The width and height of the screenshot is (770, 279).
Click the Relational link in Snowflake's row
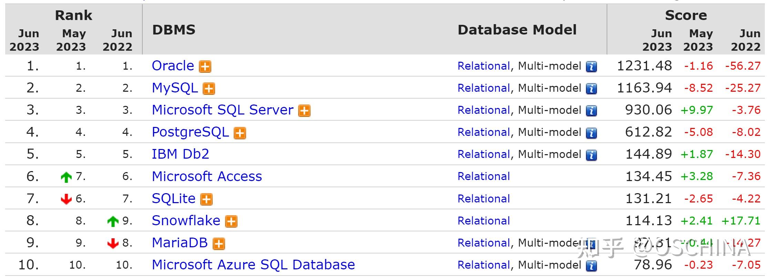(484, 221)
